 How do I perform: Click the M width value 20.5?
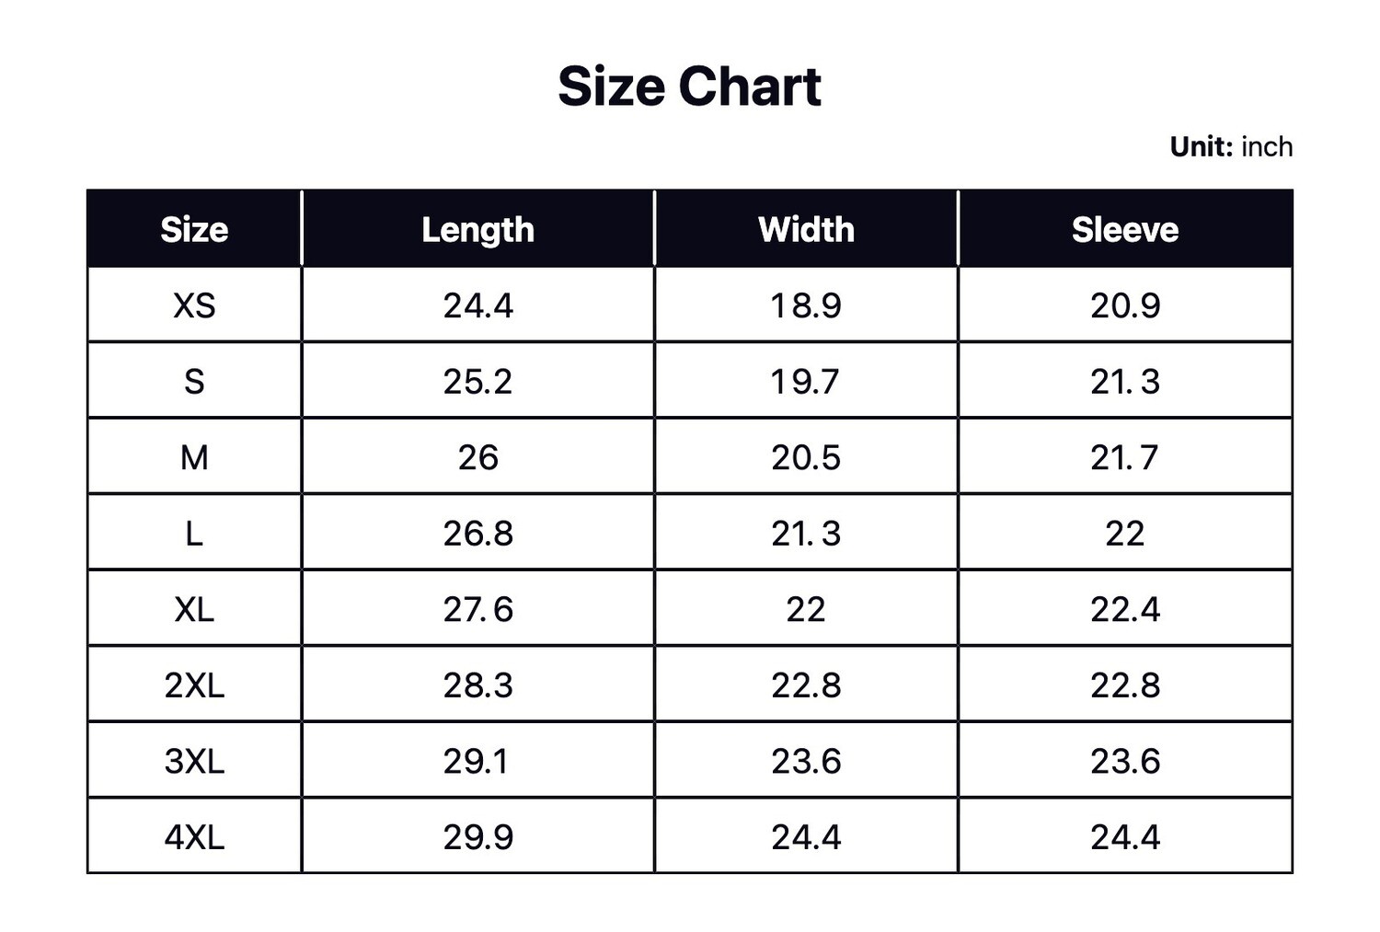pyautogui.click(x=806, y=457)
